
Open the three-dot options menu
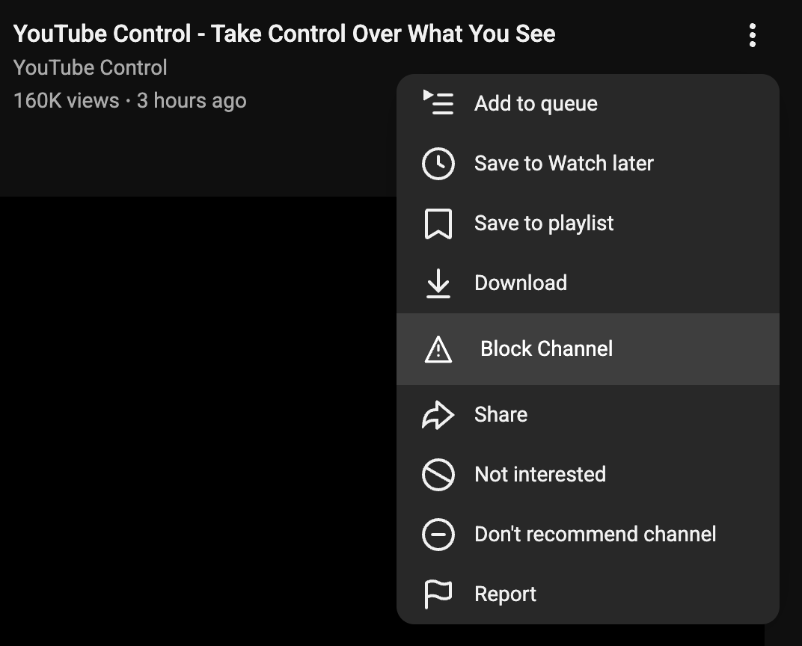752,34
